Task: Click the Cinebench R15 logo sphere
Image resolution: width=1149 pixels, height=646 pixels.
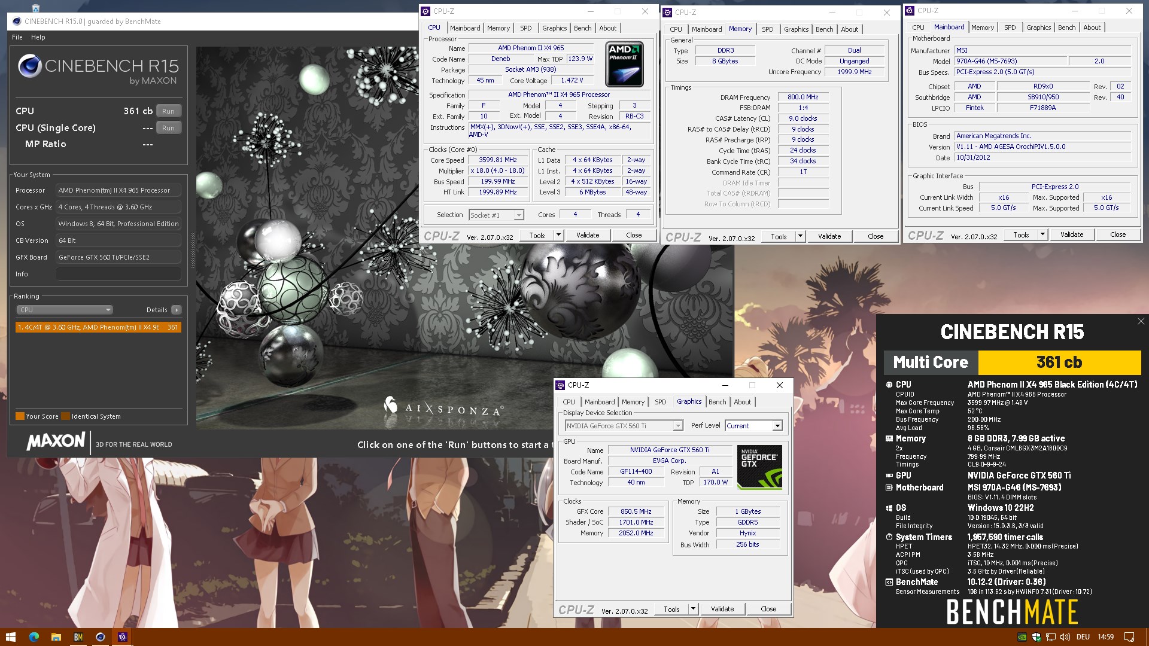Action: [29, 66]
